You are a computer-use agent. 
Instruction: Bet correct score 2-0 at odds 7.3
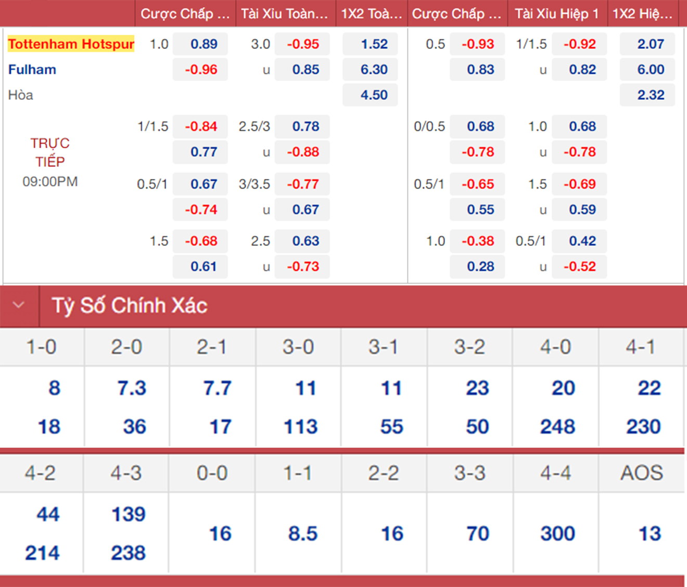click(132, 388)
